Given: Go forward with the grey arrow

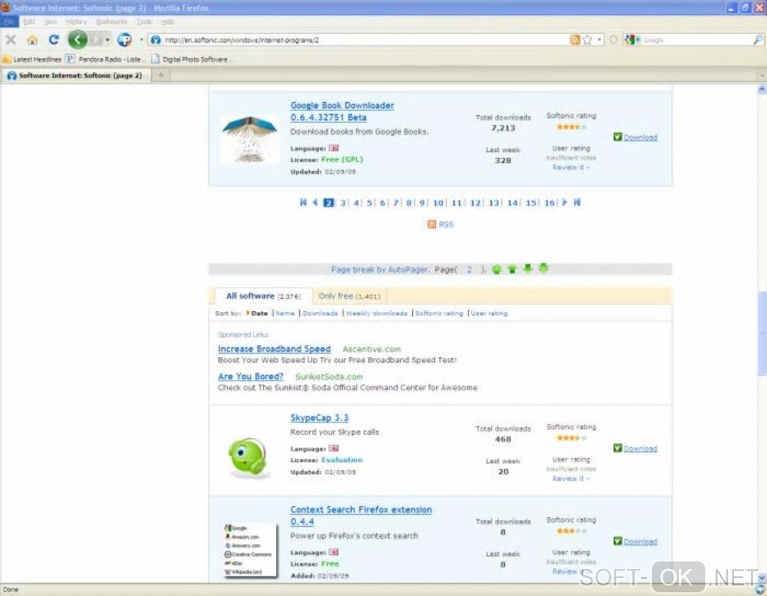Looking at the screenshot, I should [96, 40].
